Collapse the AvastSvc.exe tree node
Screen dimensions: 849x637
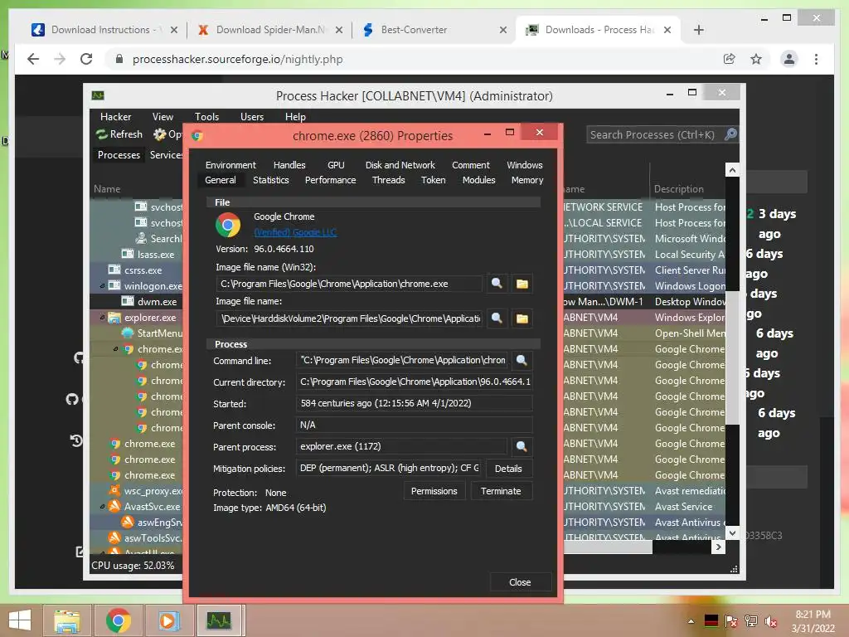pyautogui.click(x=102, y=507)
